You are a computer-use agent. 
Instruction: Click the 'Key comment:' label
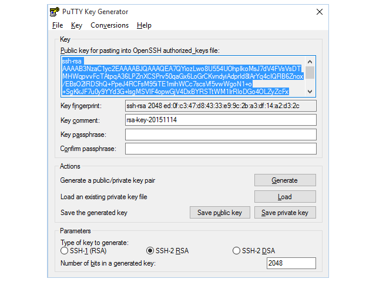pyautogui.click(x=80, y=120)
